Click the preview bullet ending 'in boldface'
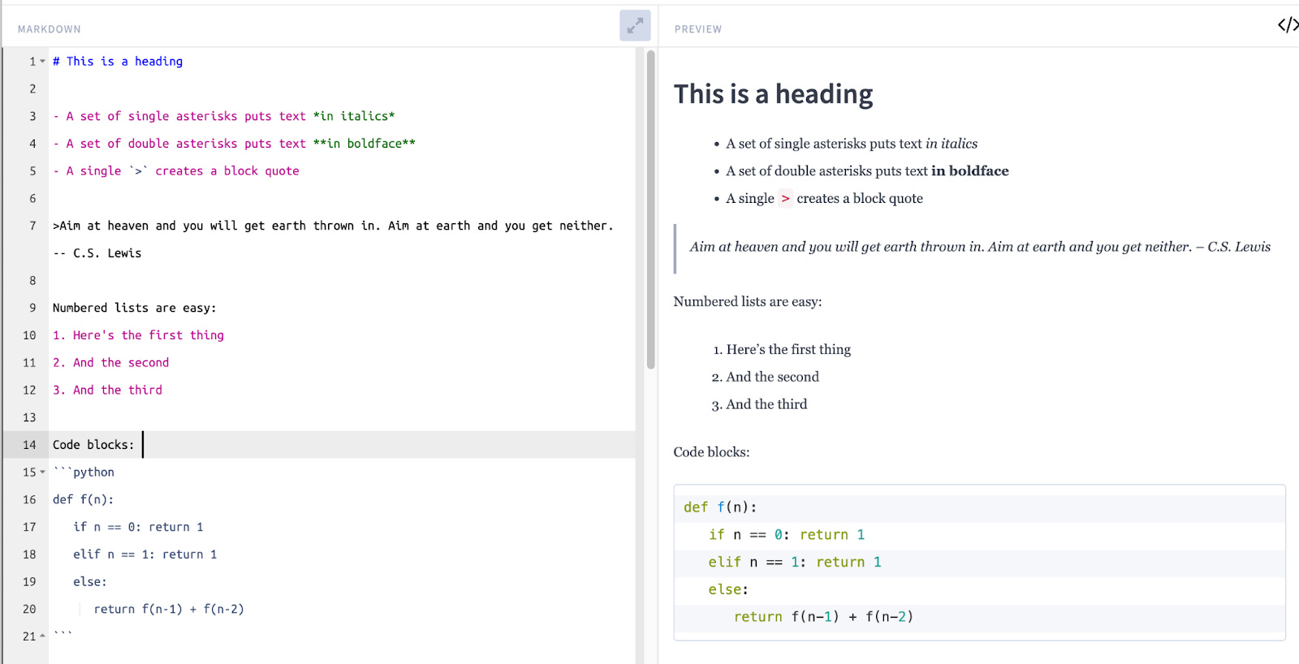1299x664 pixels. pyautogui.click(x=867, y=171)
